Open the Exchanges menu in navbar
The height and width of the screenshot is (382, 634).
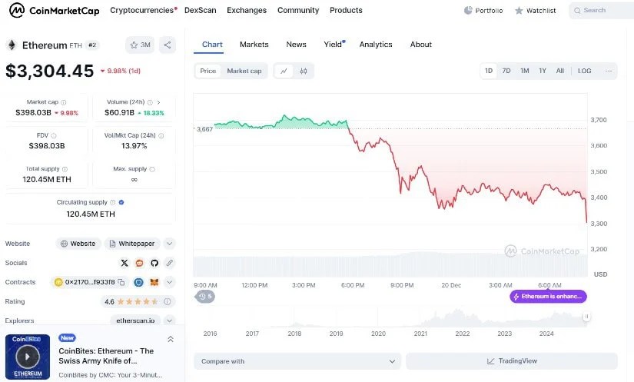click(x=247, y=10)
